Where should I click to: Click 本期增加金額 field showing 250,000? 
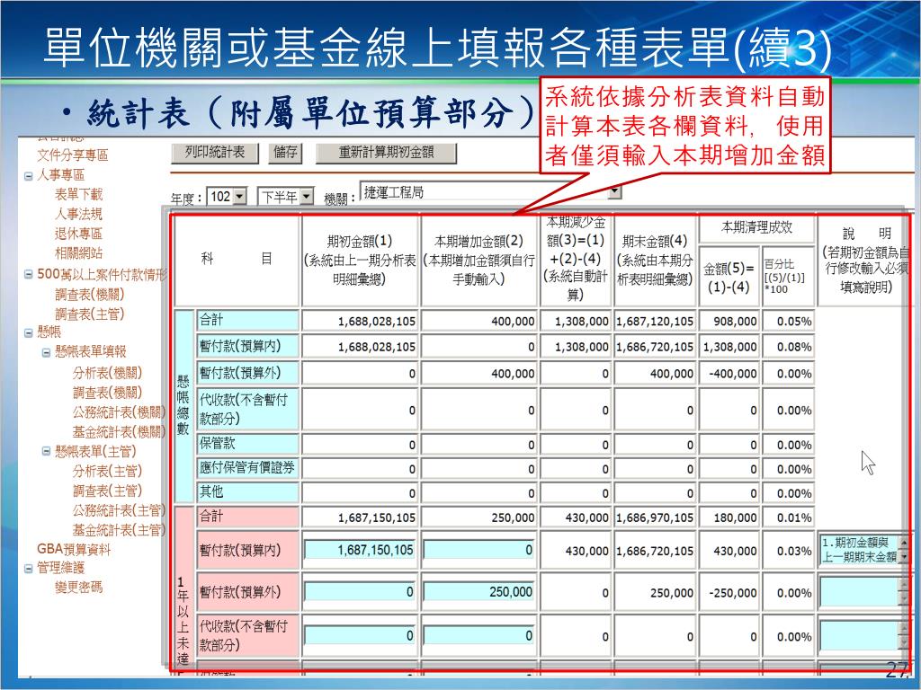[478, 592]
